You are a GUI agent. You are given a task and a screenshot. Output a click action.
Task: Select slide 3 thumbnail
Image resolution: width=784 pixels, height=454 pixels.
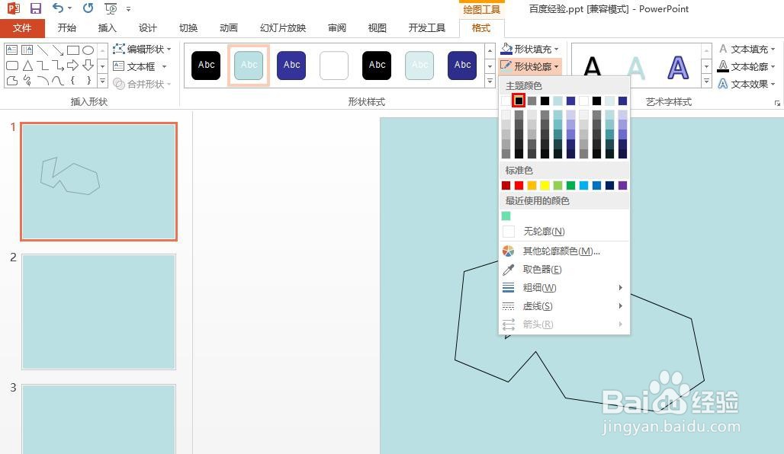pos(99,419)
